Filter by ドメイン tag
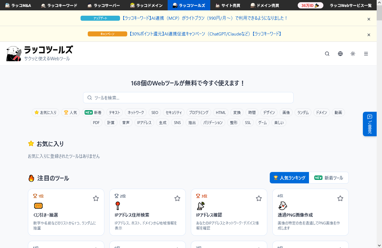Screen dimensions: 382x248 pos(322,112)
